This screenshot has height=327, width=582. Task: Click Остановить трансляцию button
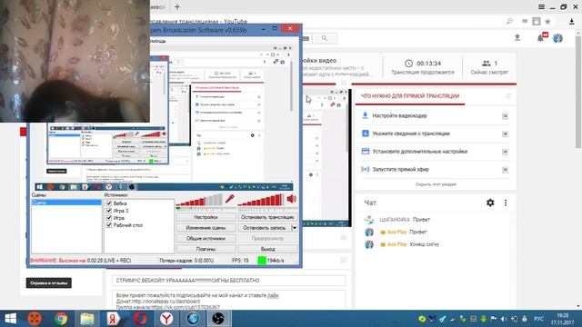pos(267,217)
